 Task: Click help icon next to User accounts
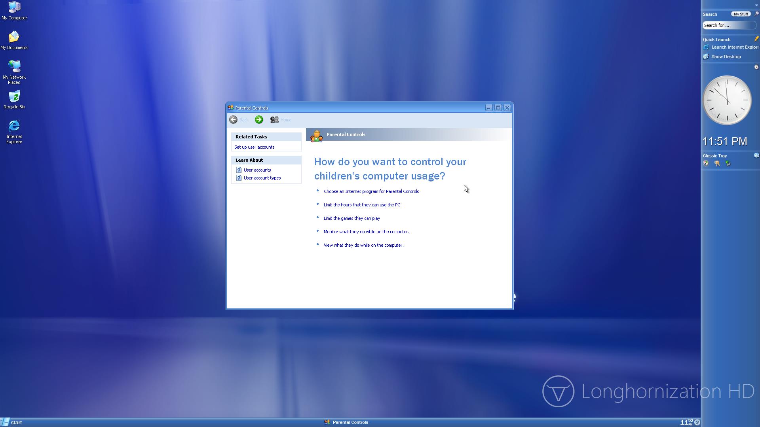pos(239,170)
